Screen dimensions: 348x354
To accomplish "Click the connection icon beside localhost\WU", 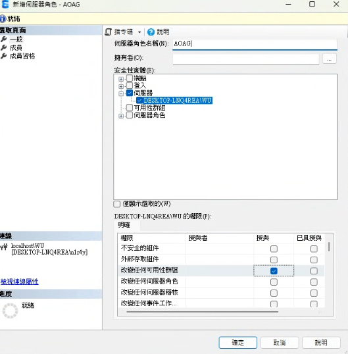I will (x=4, y=247).
